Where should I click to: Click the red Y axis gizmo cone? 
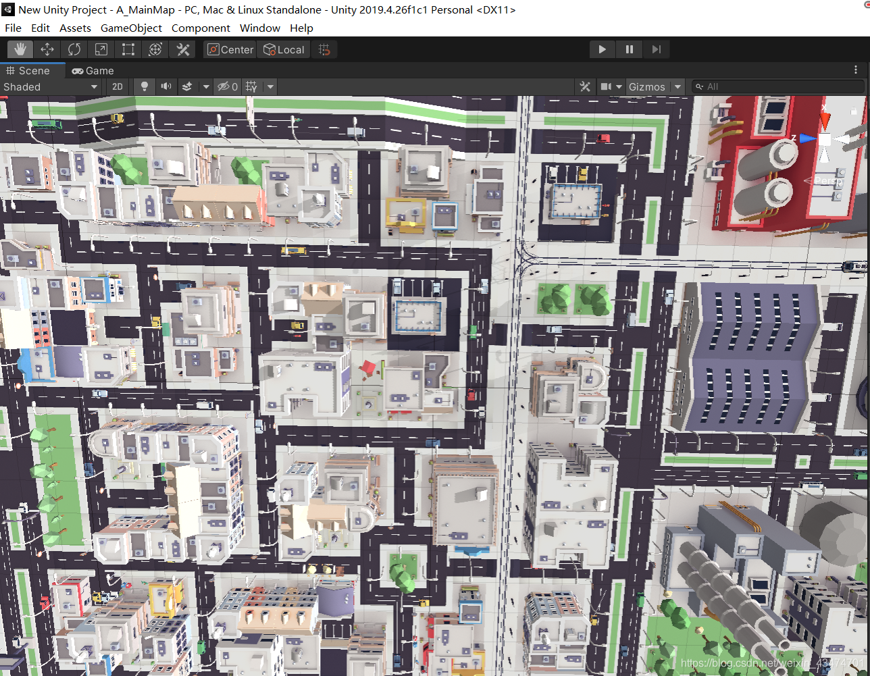click(x=825, y=120)
